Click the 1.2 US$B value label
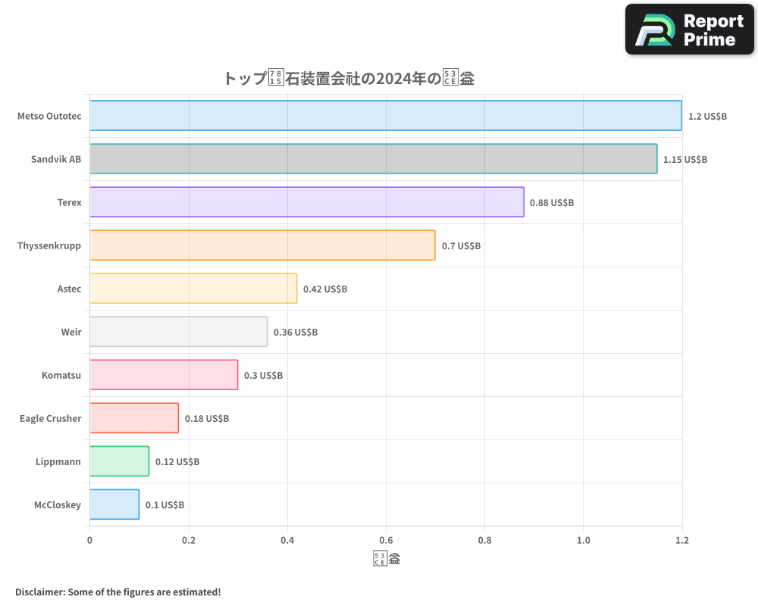Screen dimensions: 758x606 708,116
